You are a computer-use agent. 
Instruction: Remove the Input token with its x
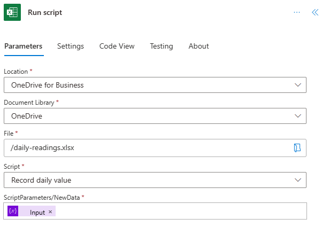point(50,212)
